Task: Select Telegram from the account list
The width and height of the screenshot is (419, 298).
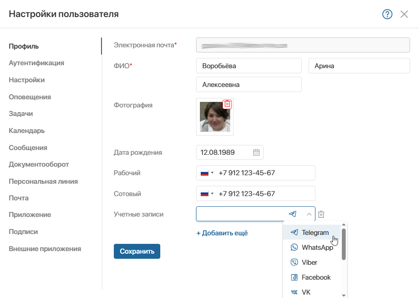Action: (x=312, y=232)
